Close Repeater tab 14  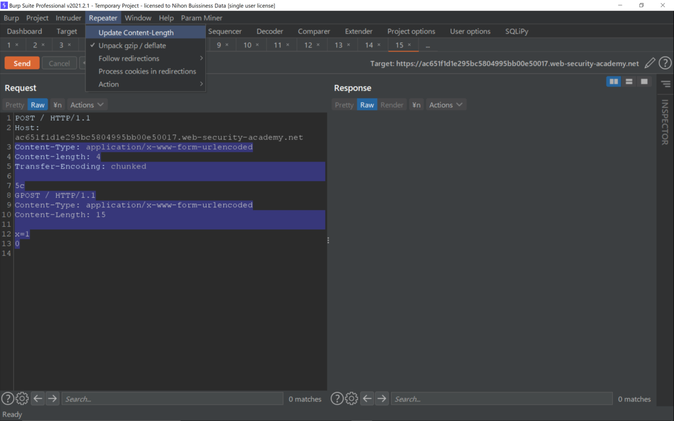click(x=379, y=45)
